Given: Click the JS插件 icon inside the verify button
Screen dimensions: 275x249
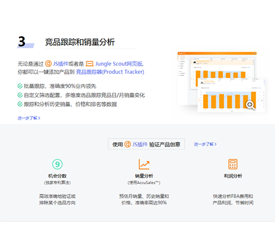Looking at the screenshot, I should pyautogui.click(x=127, y=144).
